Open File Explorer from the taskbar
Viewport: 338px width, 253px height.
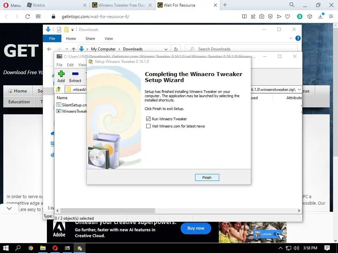(x=43, y=248)
